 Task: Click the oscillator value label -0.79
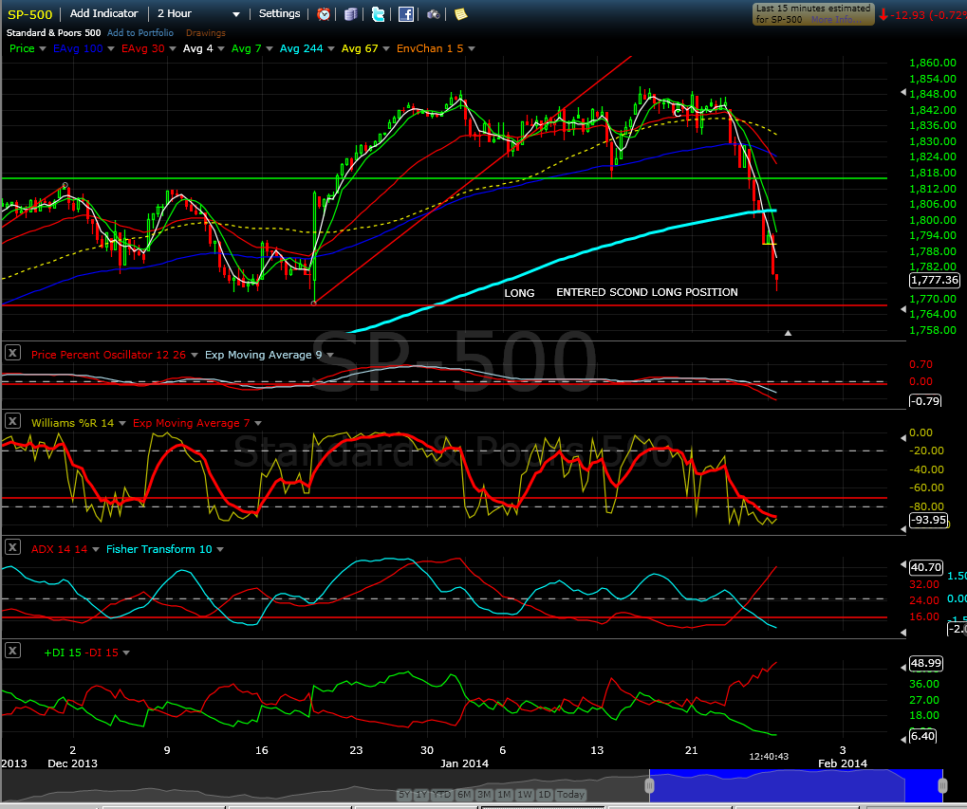point(925,401)
